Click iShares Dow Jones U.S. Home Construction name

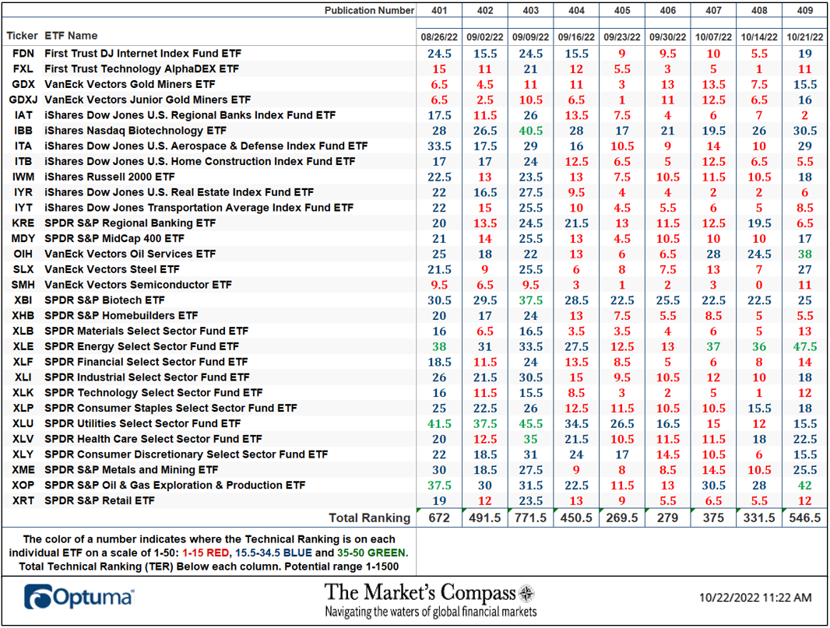(x=199, y=161)
